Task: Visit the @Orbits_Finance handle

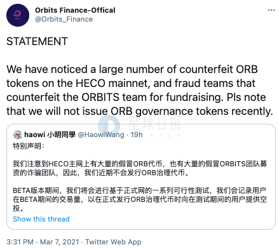Action: point(64,19)
